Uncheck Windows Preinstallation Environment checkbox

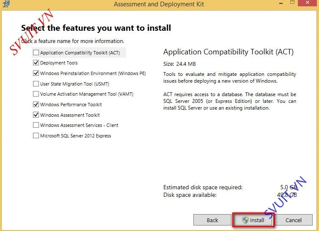click(36, 73)
